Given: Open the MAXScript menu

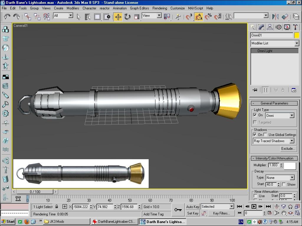Looking at the screenshot, I should click(196, 8).
